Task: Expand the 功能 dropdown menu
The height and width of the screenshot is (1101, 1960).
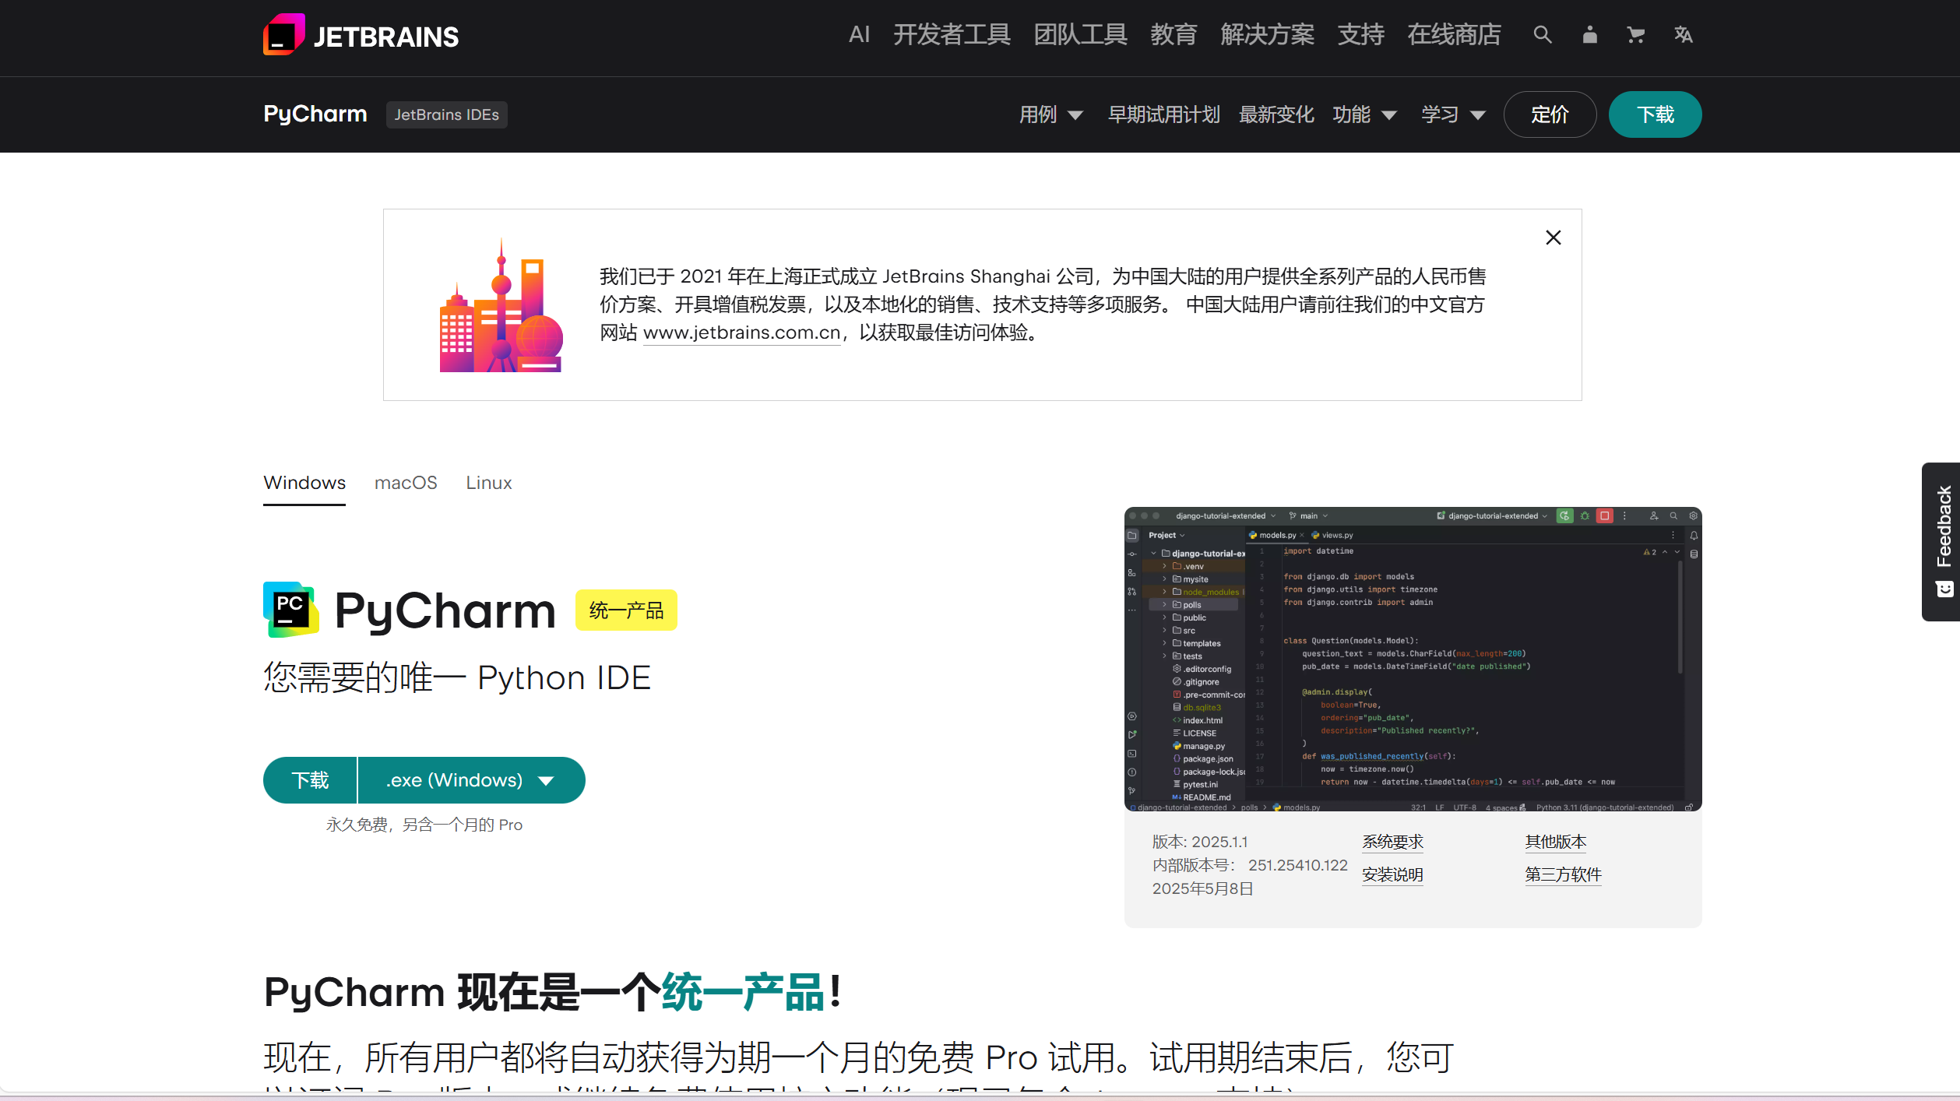Action: tap(1364, 115)
